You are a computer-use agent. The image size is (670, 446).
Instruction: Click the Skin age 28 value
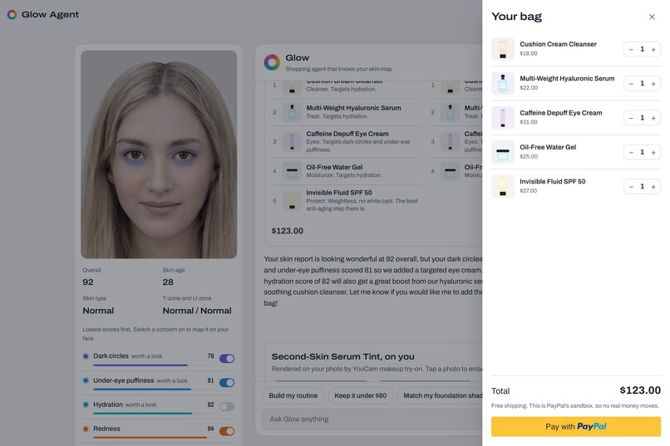(x=168, y=282)
